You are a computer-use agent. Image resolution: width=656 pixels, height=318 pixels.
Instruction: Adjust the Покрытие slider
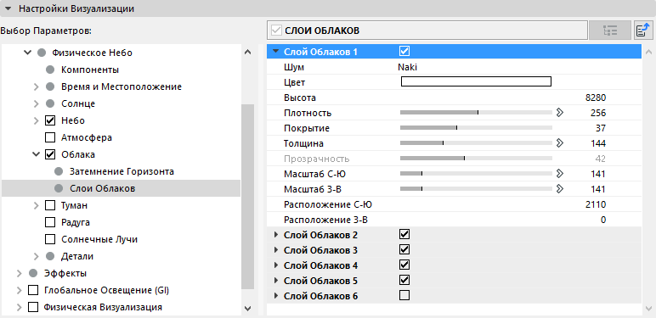[x=476, y=128]
